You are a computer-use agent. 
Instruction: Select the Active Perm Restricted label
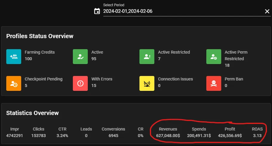(236, 55)
